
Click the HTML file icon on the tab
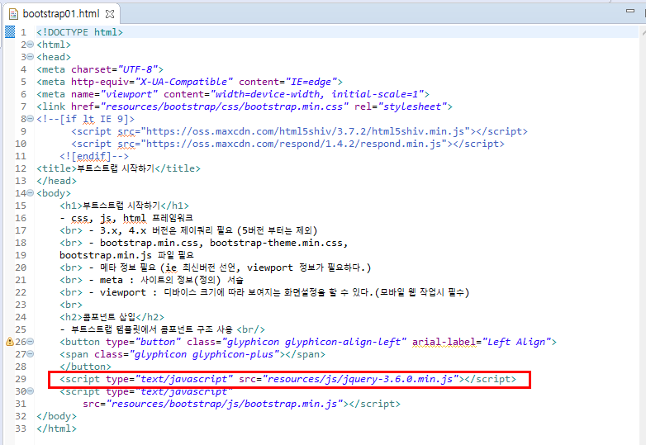tap(13, 14)
